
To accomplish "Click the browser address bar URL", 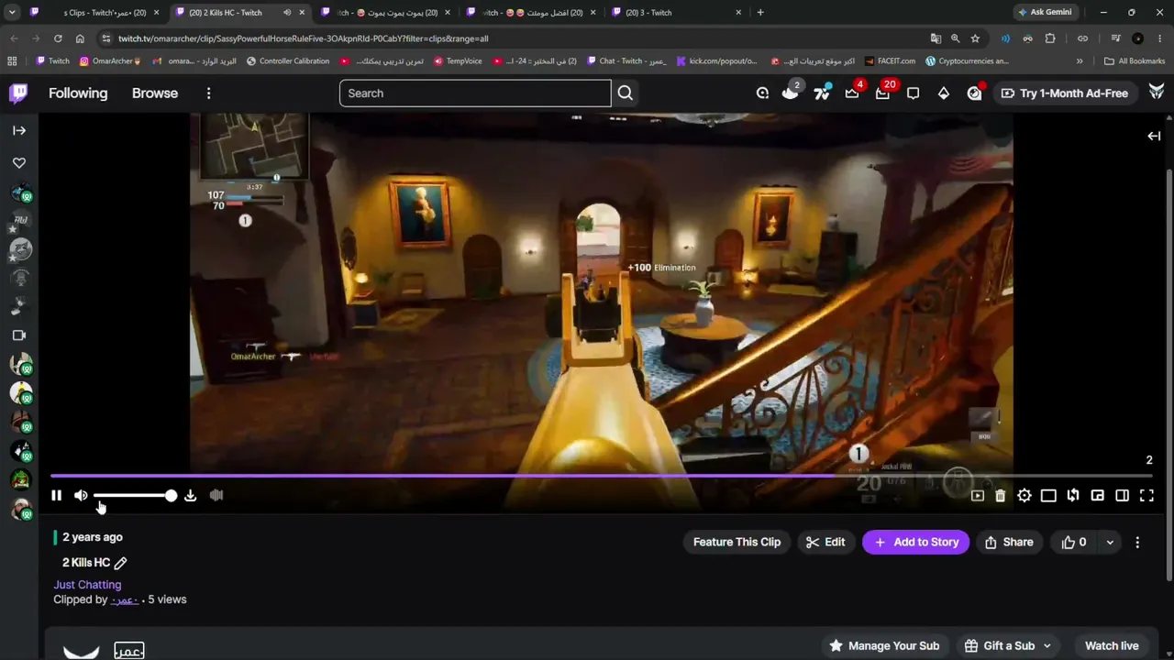I will pos(303,38).
